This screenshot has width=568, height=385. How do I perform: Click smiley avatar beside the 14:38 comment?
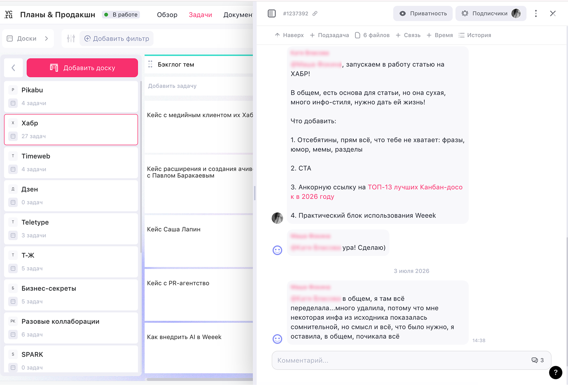pos(277,339)
